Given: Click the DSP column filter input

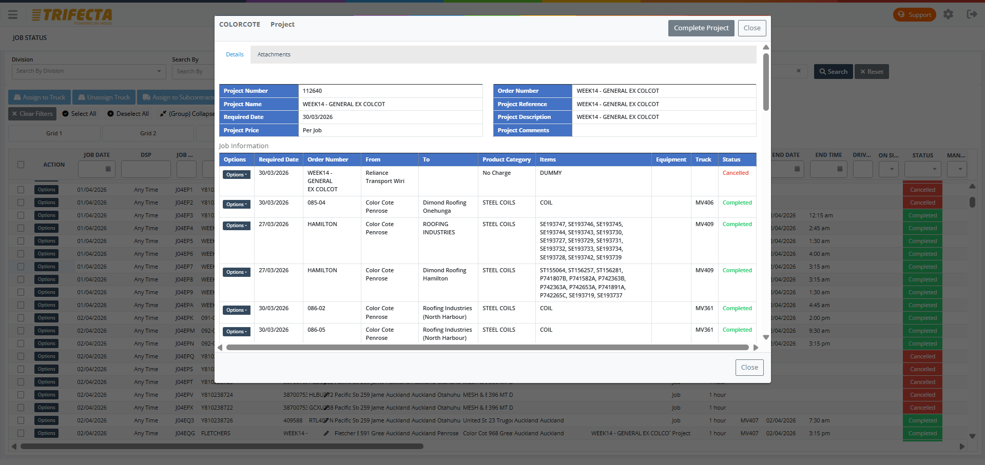Looking at the screenshot, I should (x=146, y=169).
